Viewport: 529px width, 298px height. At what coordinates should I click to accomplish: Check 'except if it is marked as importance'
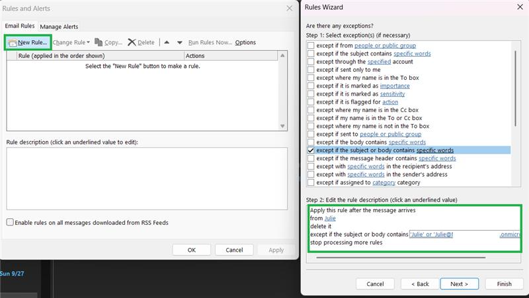pyautogui.click(x=311, y=86)
